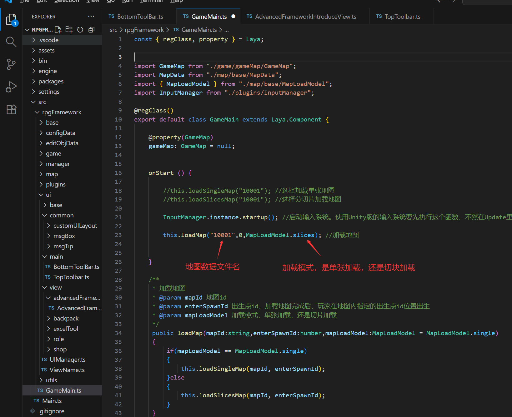The height and width of the screenshot is (417, 512).
Task: Switch to the BottomToolBar.ts tab
Action: [140, 17]
